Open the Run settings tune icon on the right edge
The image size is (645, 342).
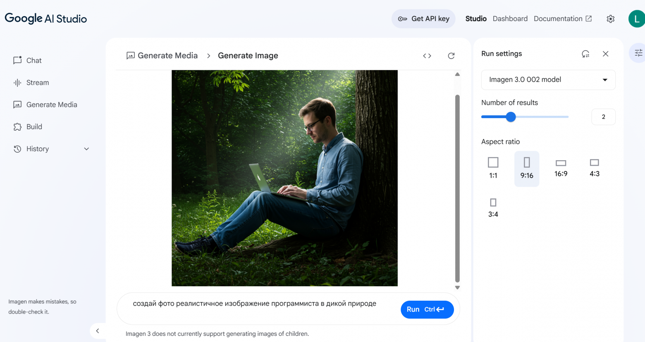click(x=638, y=52)
